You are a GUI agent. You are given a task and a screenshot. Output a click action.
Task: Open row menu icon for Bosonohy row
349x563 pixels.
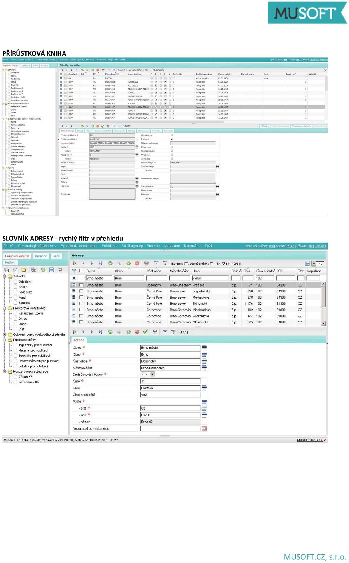[74, 285]
